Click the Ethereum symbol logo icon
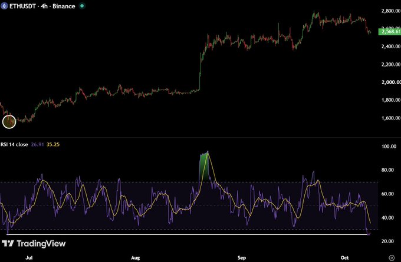401x262 pixels. point(4,6)
